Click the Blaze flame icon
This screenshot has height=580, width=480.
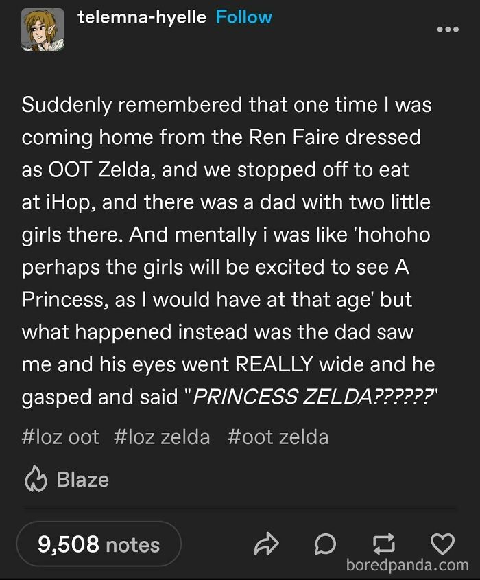pos(34,479)
